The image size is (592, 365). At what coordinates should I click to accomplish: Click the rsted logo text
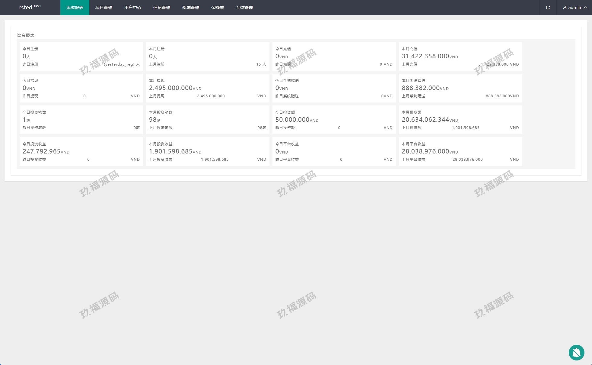pos(26,8)
